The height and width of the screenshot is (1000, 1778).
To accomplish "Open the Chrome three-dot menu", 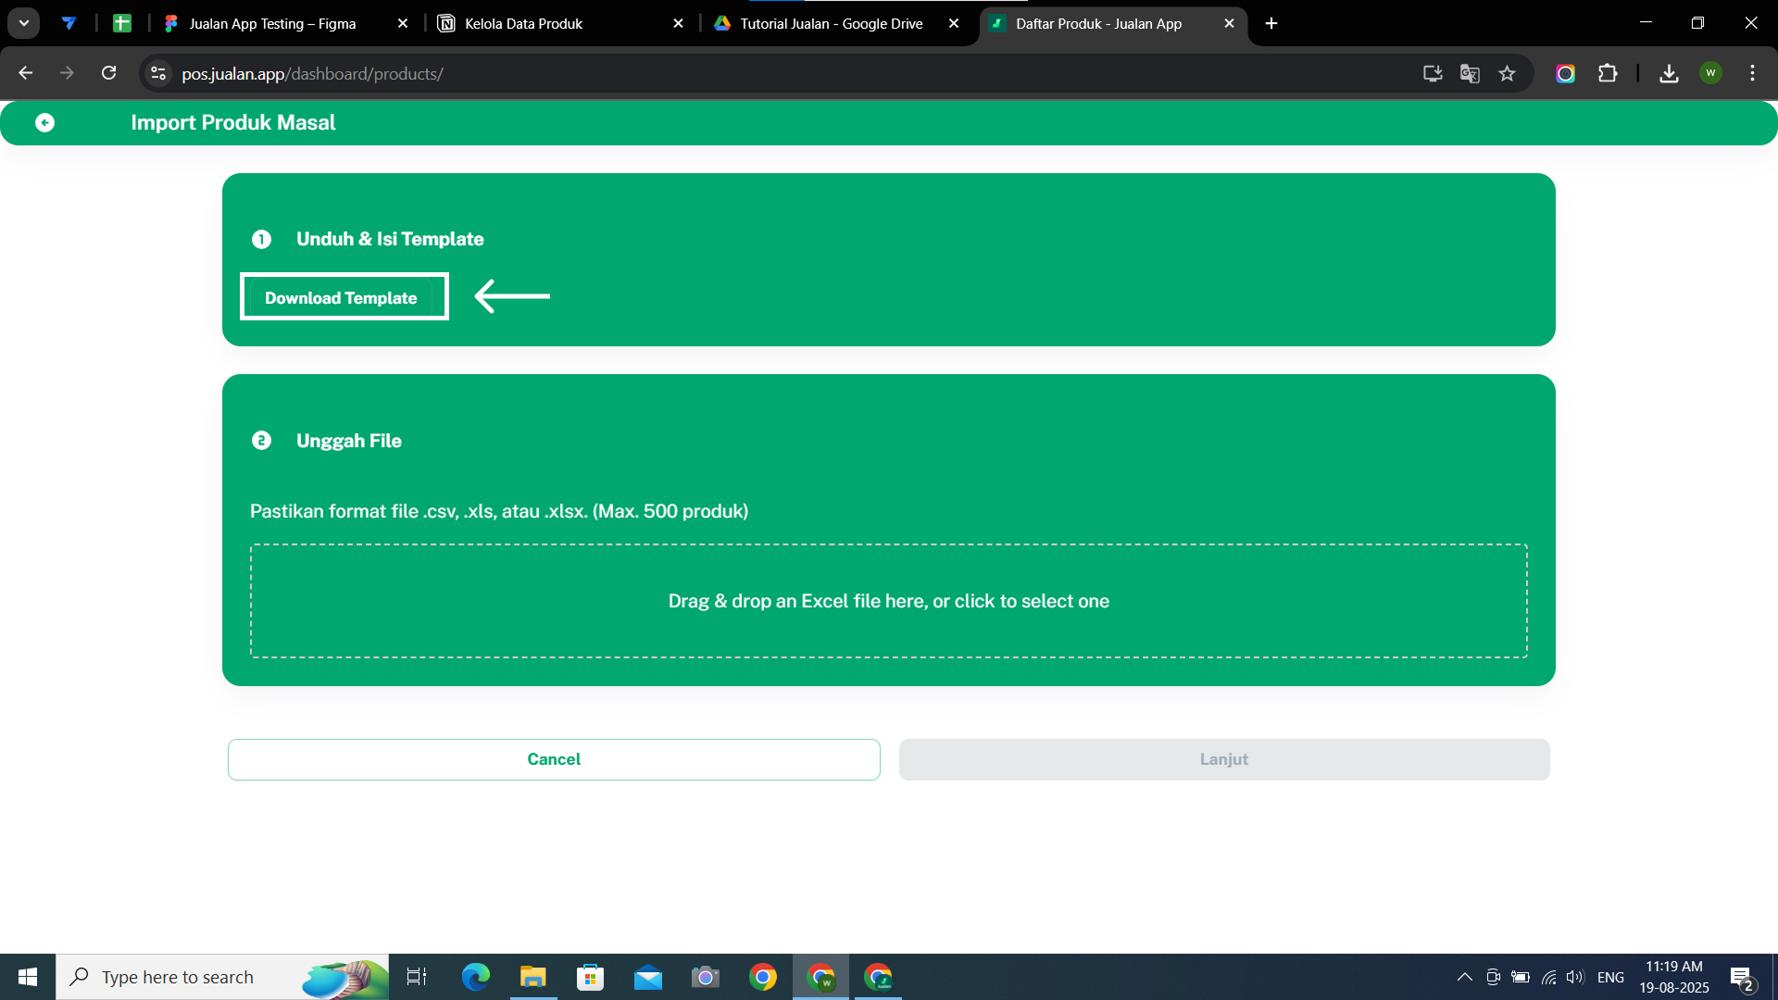I will coord(1752,73).
